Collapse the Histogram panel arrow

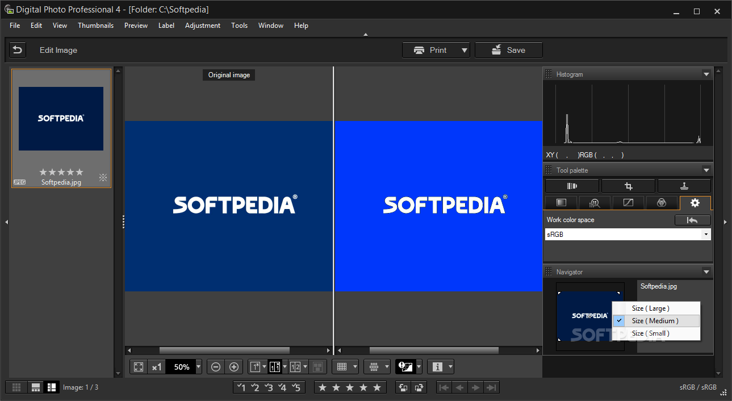coord(706,74)
